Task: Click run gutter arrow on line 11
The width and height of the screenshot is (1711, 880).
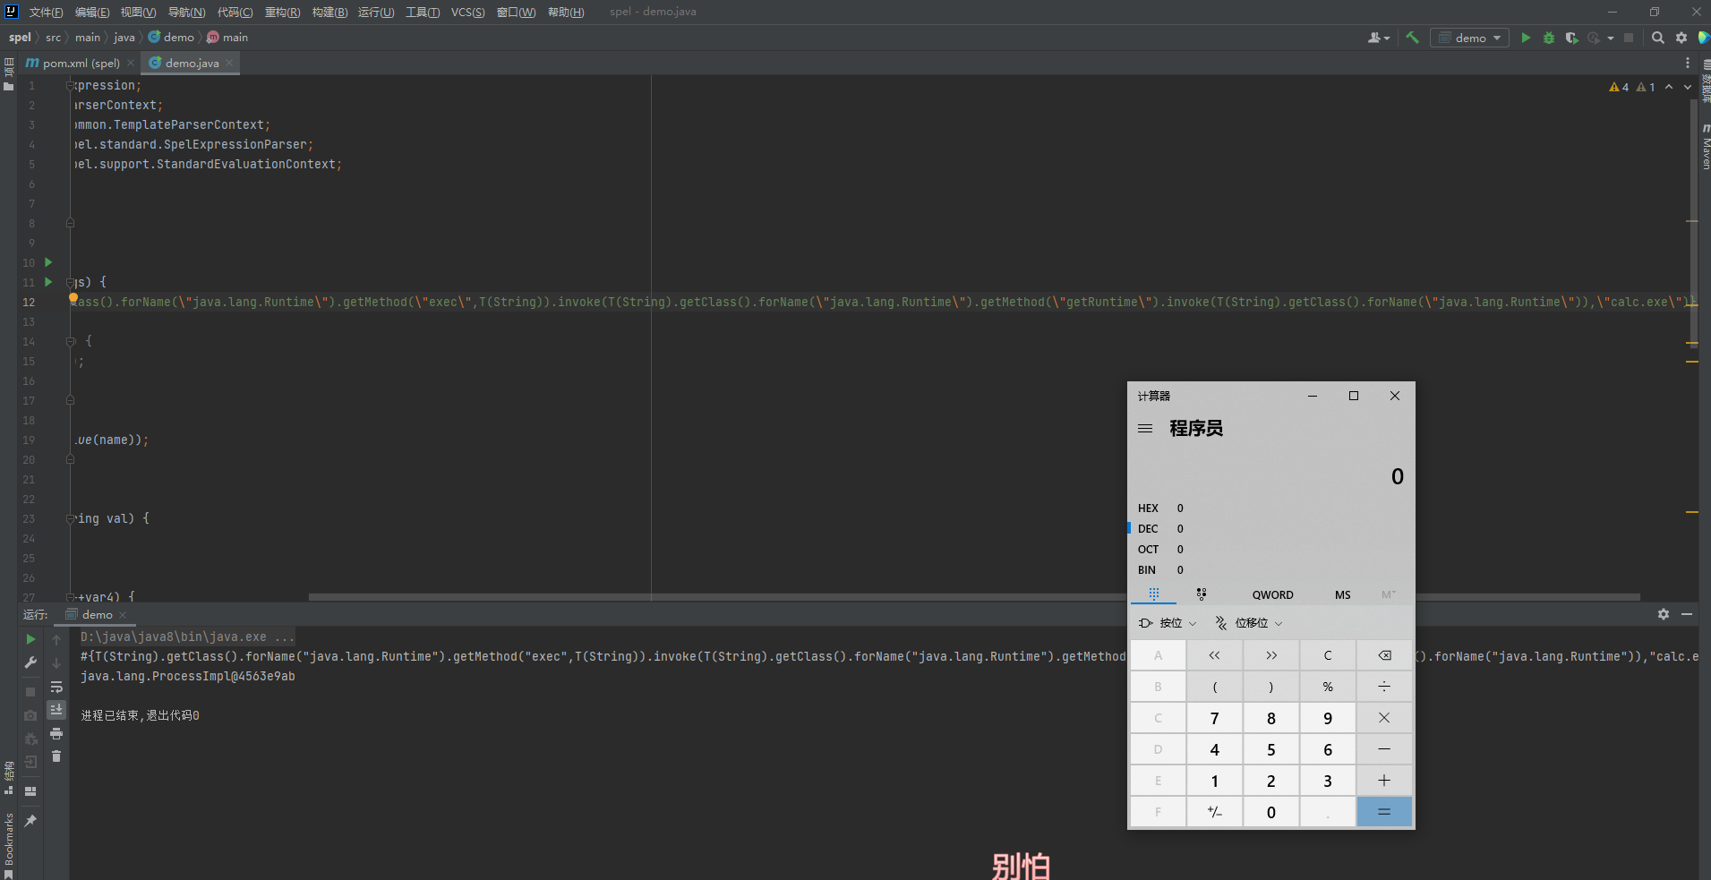Action: coord(48,282)
